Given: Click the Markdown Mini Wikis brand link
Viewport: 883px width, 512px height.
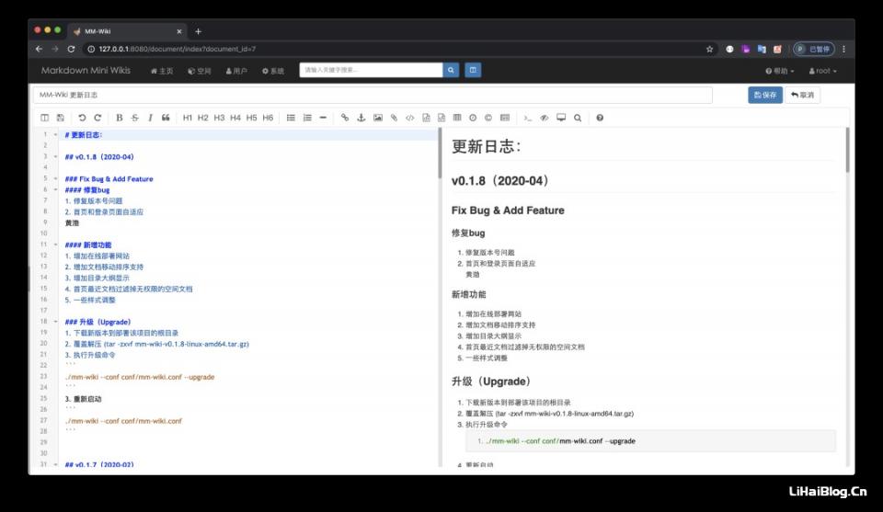Looking at the screenshot, I should pyautogui.click(x=86, y=71).
